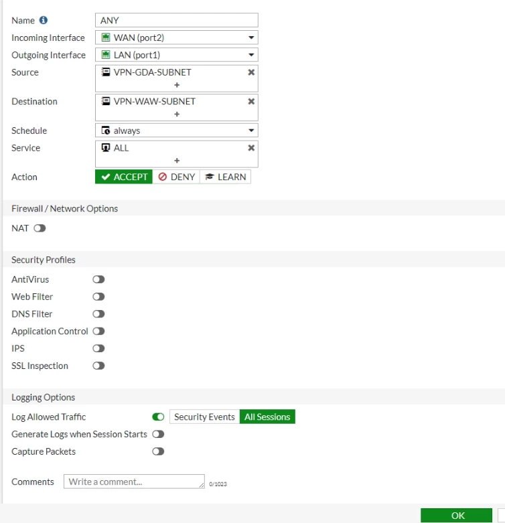Remove VPN-WAW-SUBNET from Destination
505x523 pixels.
point(251,101)
